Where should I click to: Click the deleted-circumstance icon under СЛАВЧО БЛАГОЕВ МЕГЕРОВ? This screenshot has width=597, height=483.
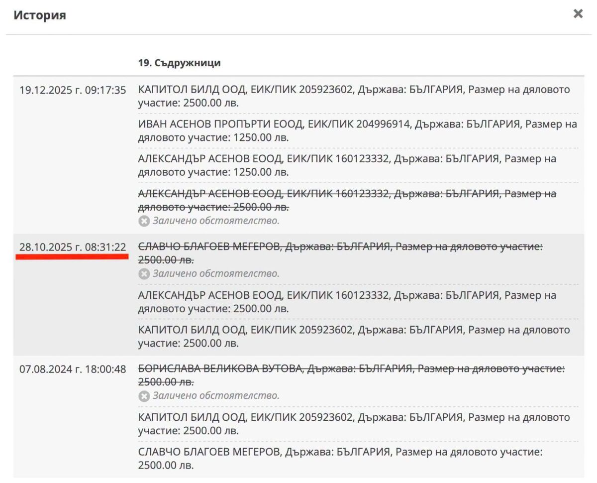(144, 273)
